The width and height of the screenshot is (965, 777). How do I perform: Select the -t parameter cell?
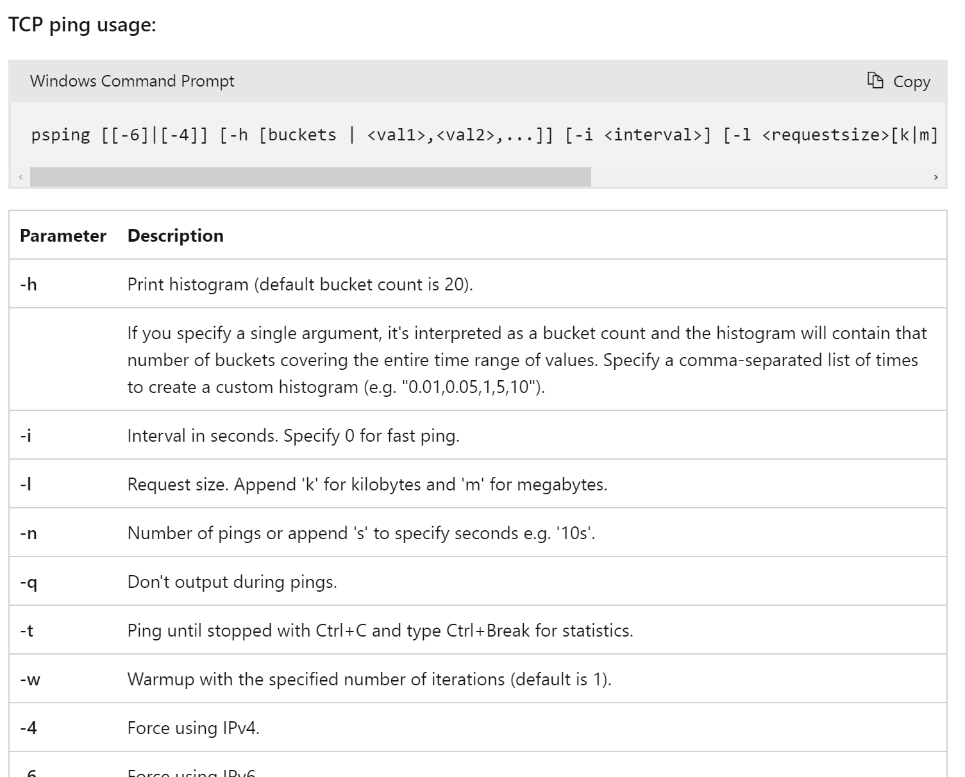(27, 631)
